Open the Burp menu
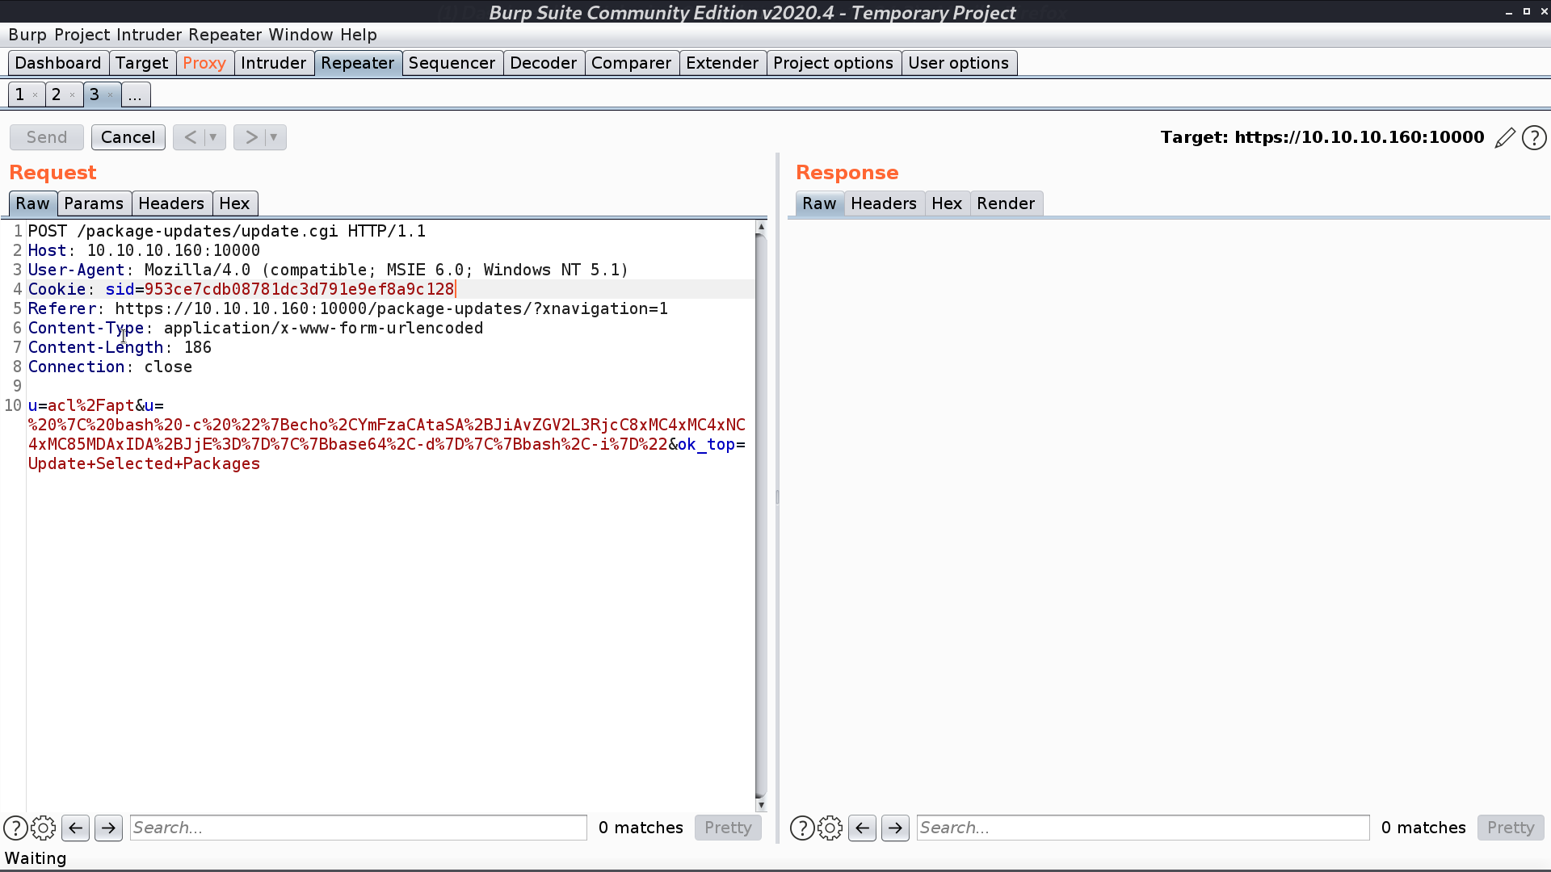Screen dimensions: 1551x872 [27, 35]
